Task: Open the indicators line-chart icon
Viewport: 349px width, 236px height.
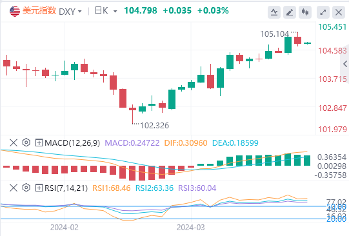Action: click(x=274, y=12)
